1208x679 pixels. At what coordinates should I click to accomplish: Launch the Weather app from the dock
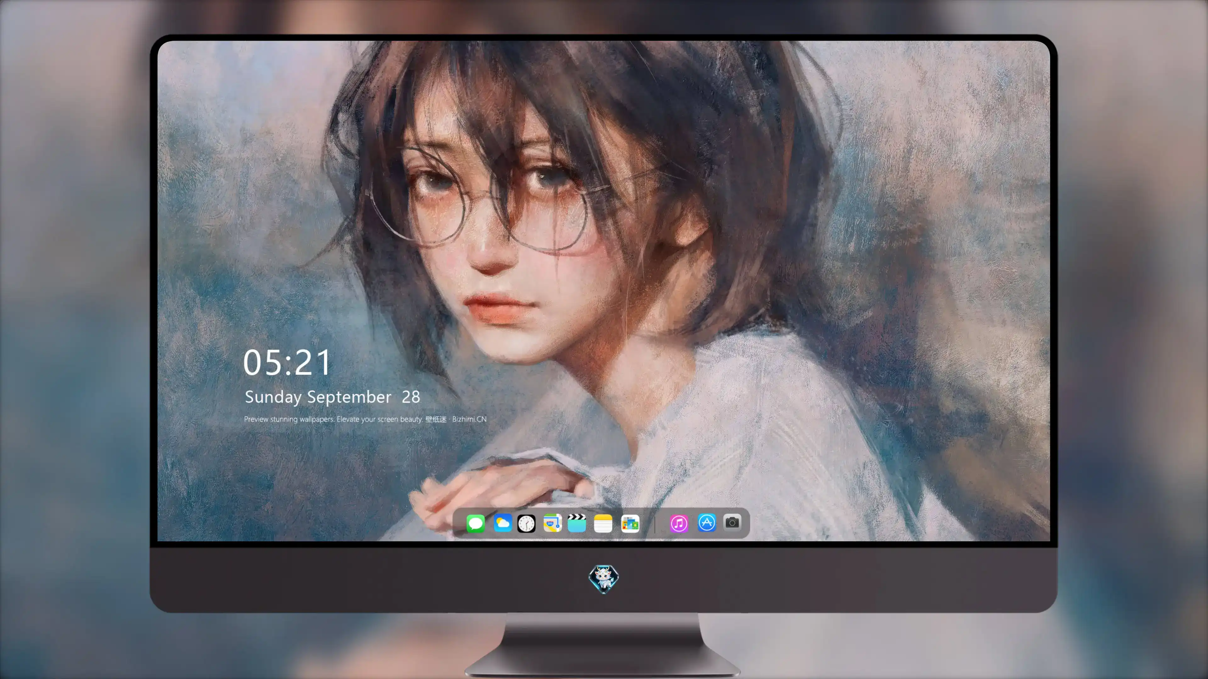point(502,523)
